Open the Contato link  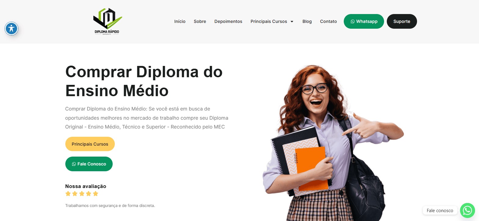(328, 21)
